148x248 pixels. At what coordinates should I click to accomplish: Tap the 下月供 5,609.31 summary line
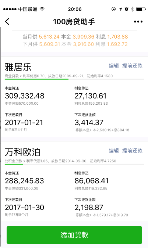click(x=75, y=44)
